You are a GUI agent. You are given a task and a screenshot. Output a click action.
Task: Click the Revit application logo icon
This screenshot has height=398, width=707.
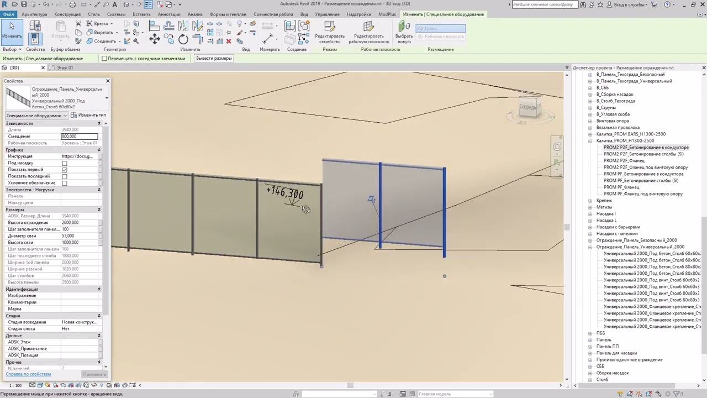click(x=6, y=4)
